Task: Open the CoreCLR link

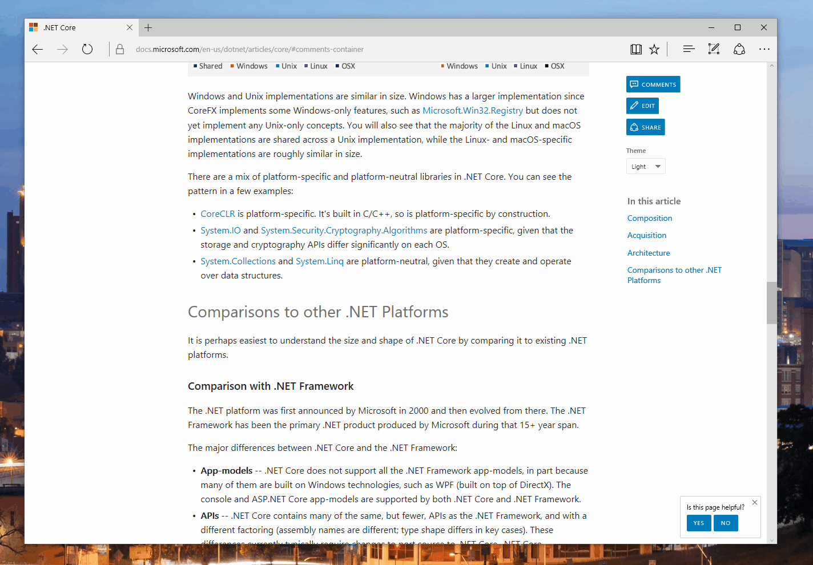Action: tap(218, 214)
